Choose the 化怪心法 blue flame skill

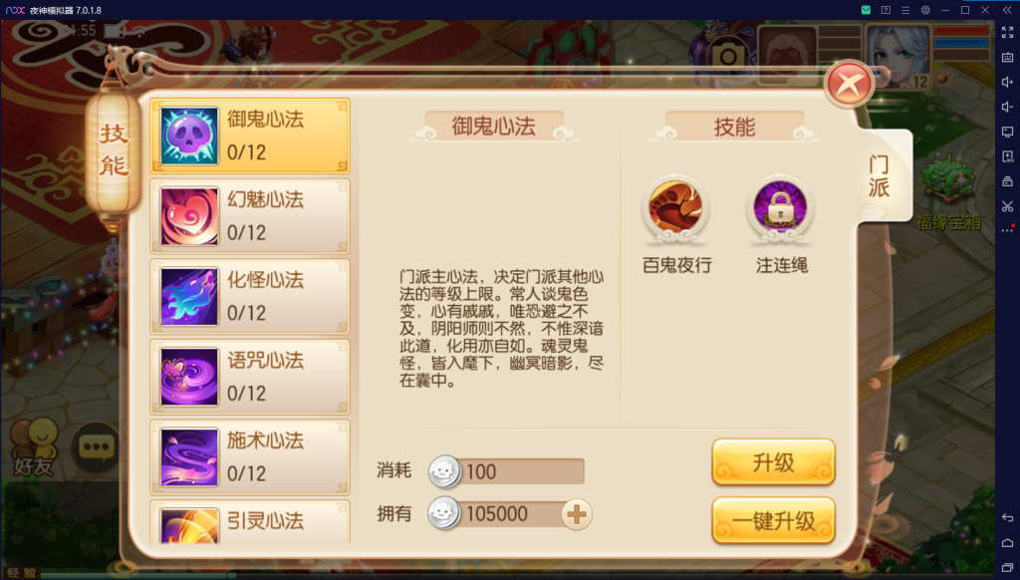tap(250, 297)
